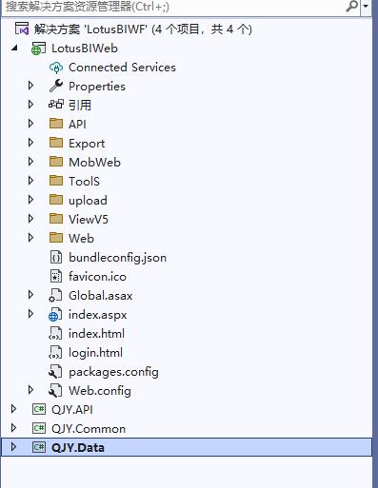Click the Connected Services cloud icon
Image resolution: width=378 pixels, height=488 pixels.
tap(56, 68)
